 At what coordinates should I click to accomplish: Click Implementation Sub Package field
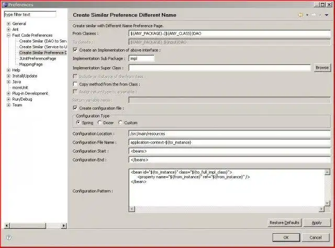coord(141,58)
